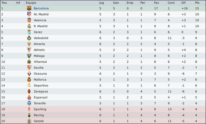Click the Barcelona club crest icon
This screenshot has width=206, height=124.
coord(29,8)
